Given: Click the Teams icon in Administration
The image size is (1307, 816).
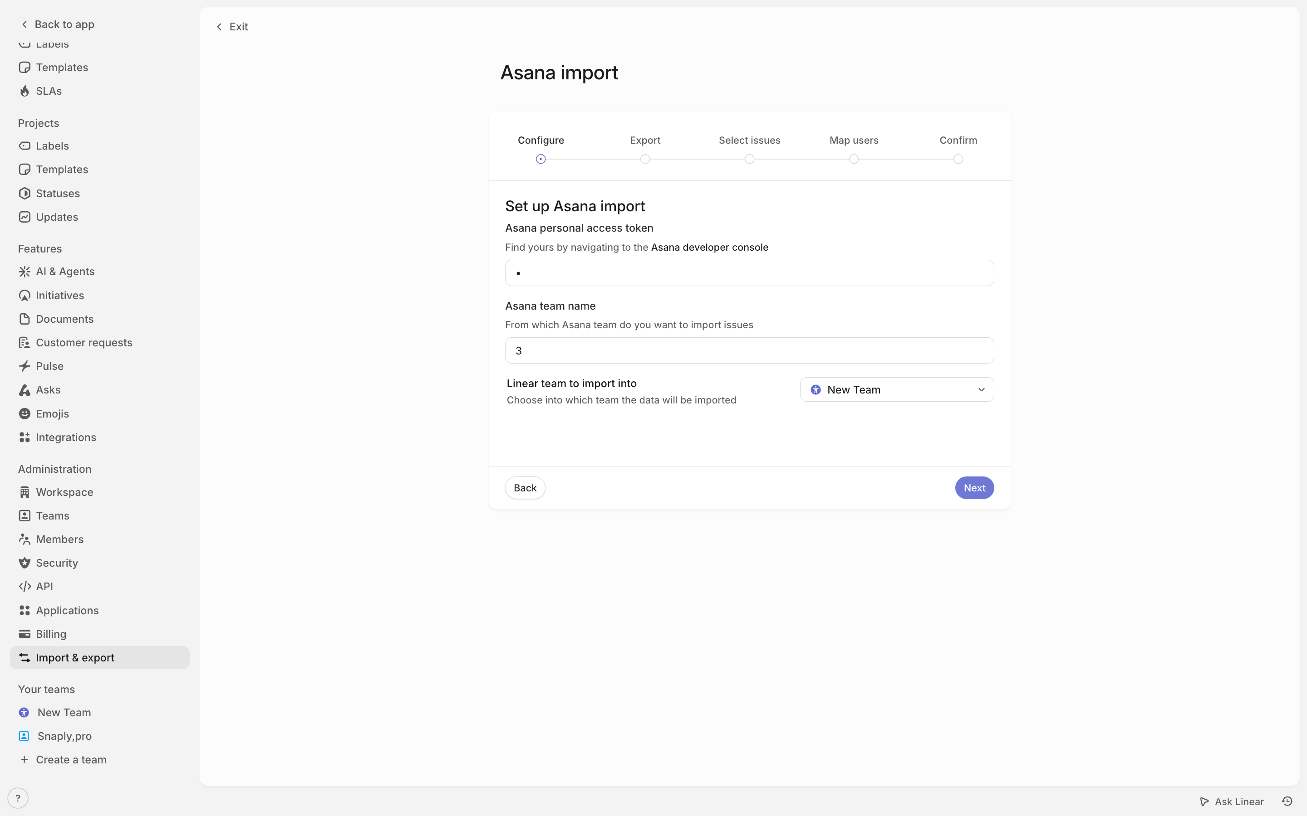Looking at the screenshot, I should (x=25, y=515).
